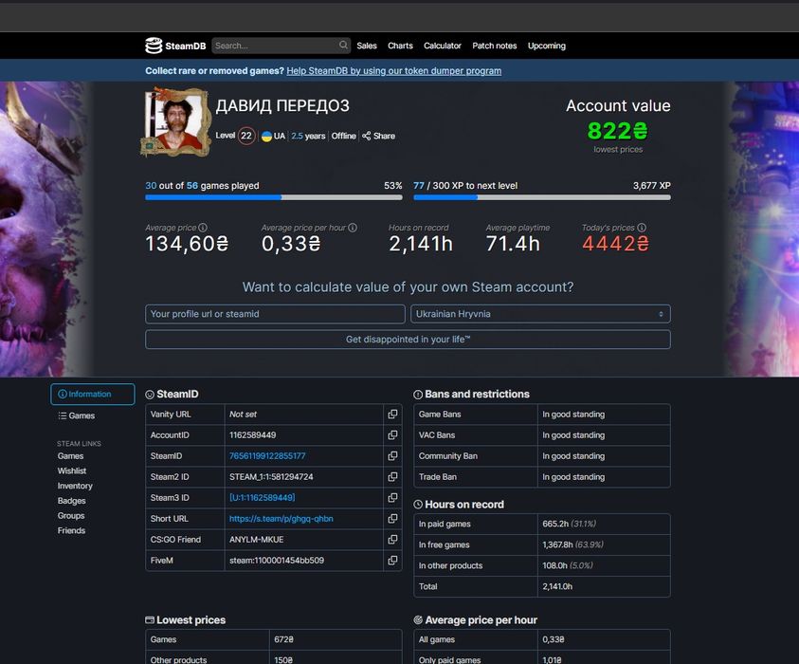
Task: Click the 822₴ account value
Action: (618, 131)
